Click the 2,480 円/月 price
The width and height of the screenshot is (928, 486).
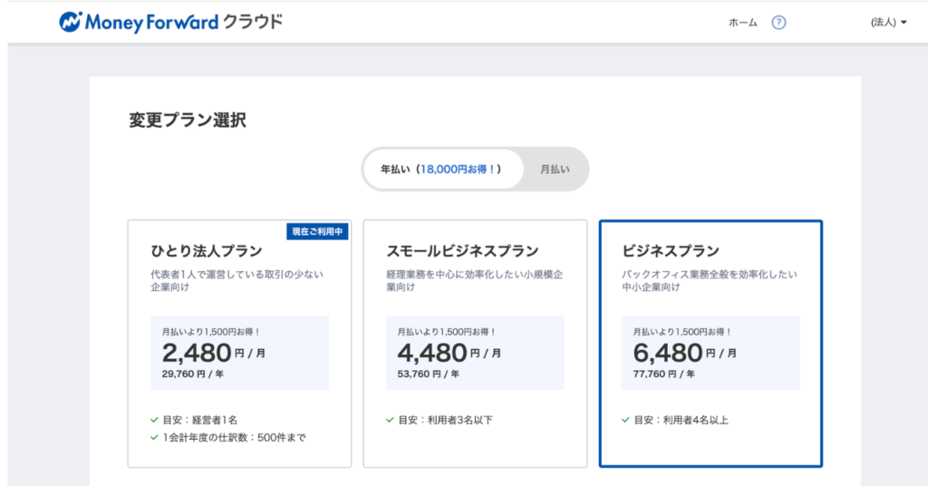click(x=214, y=353)
